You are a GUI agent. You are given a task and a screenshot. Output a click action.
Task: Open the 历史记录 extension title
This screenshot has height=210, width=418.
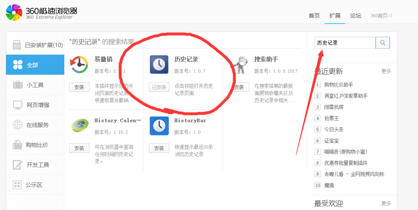(186, 59)
